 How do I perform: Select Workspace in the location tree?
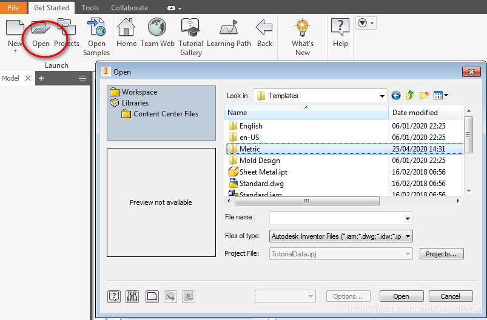139,92
